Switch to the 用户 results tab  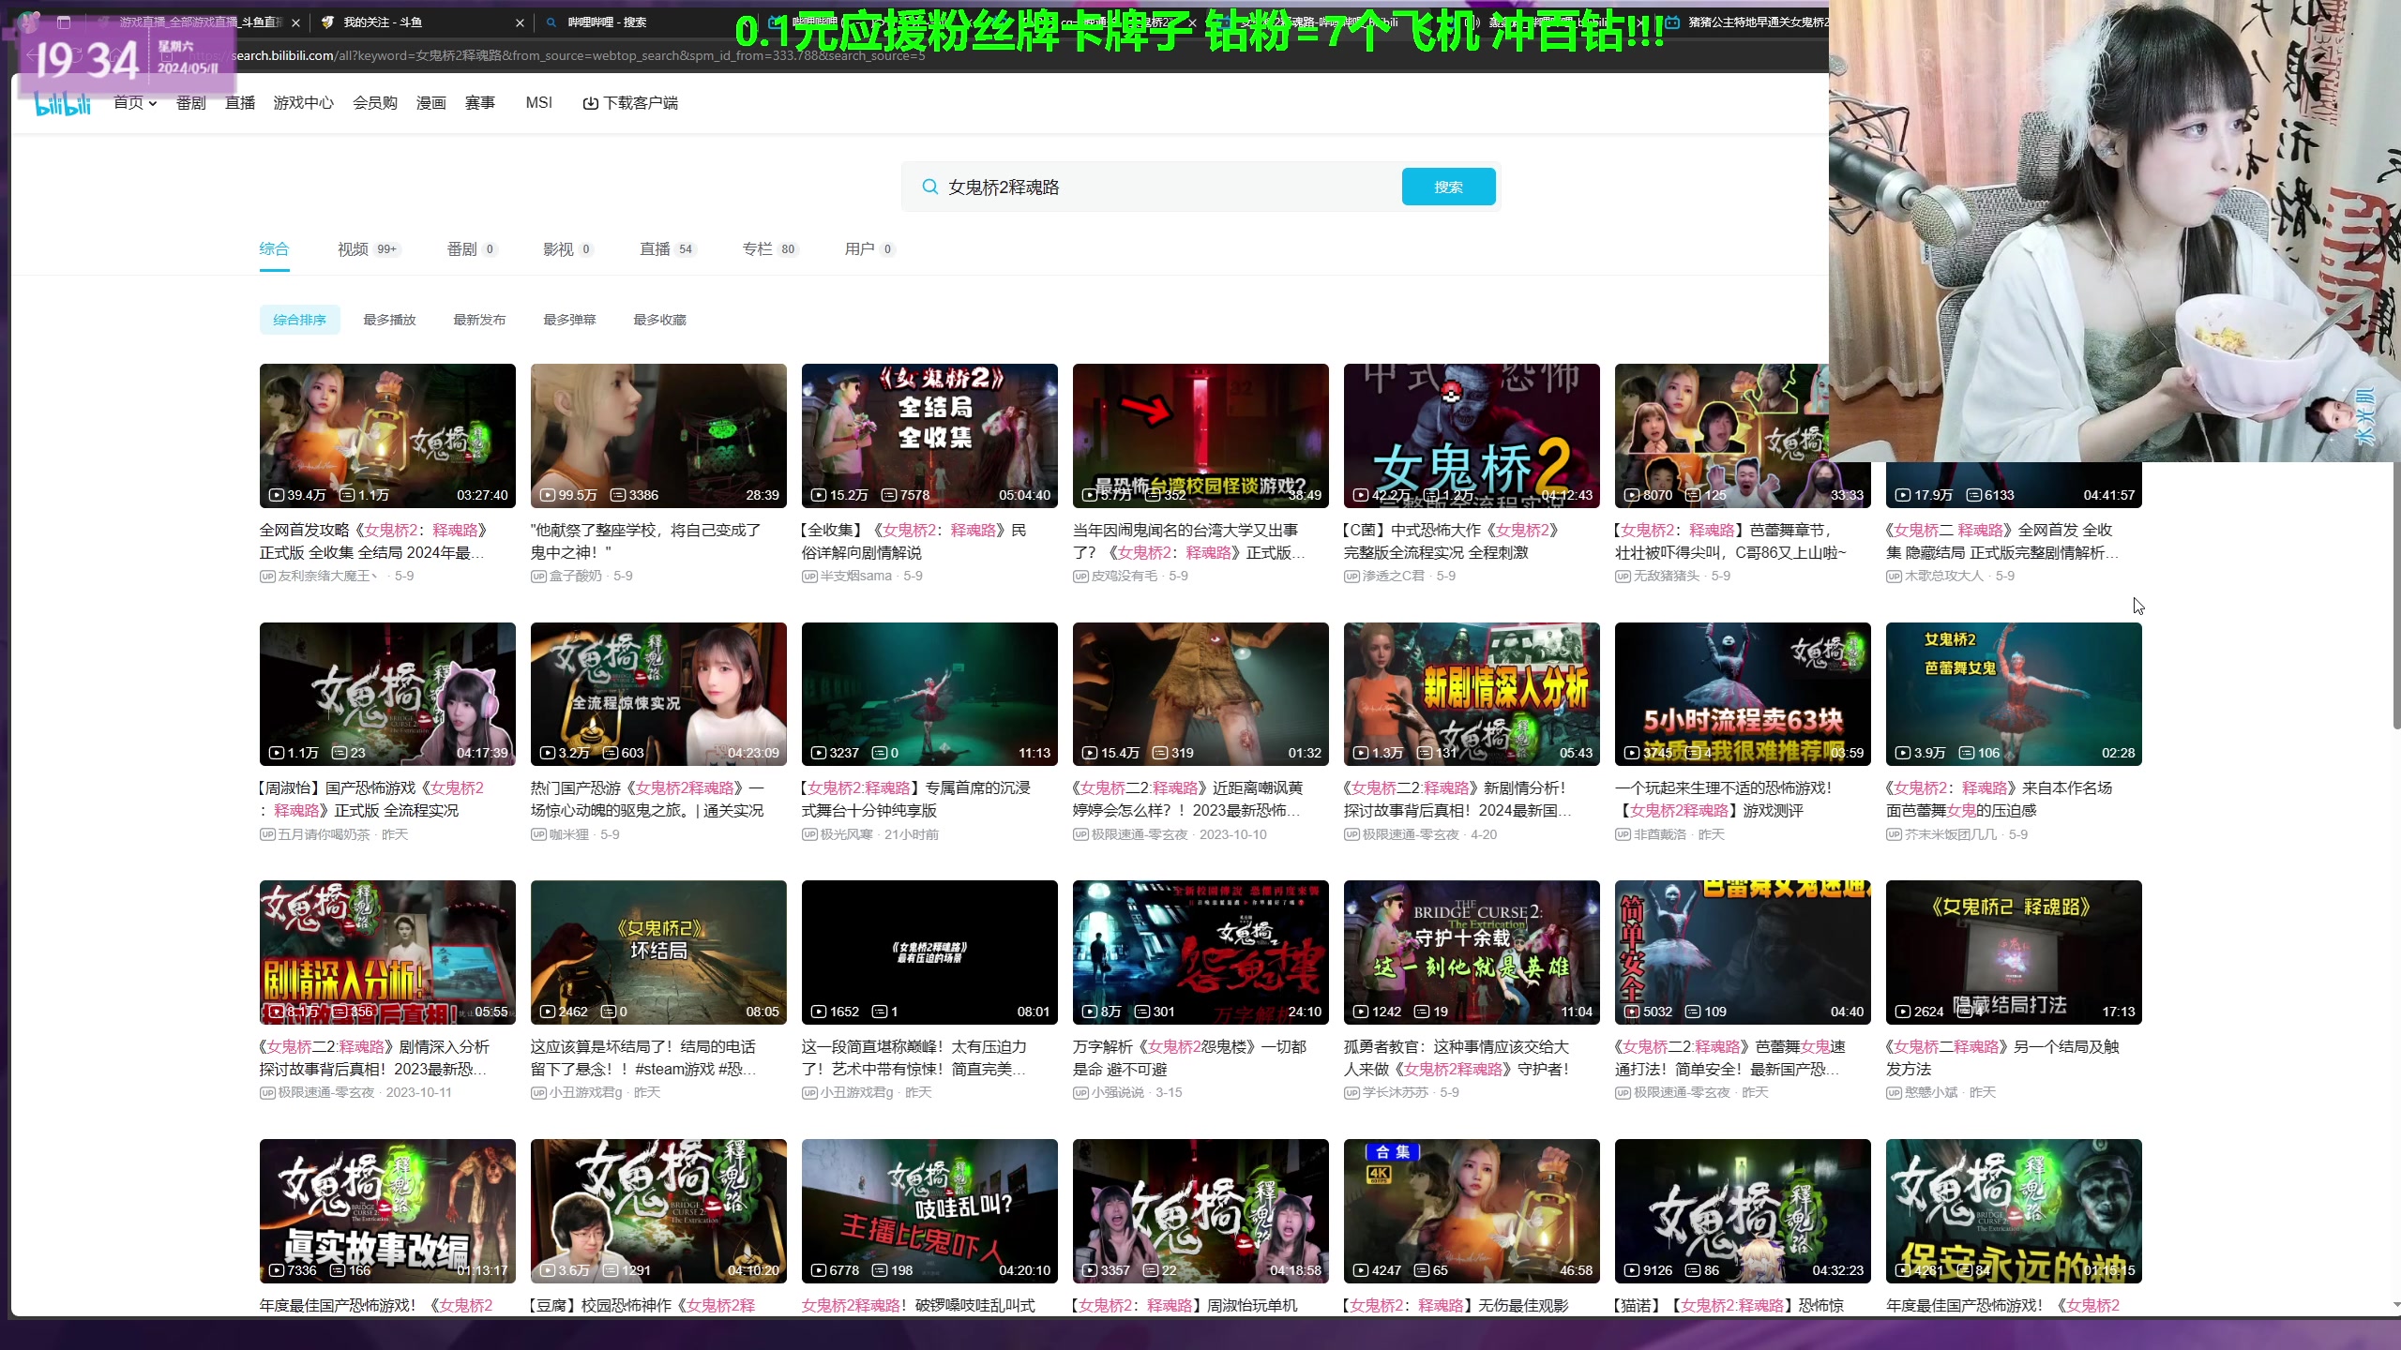[x=869, y=249]
